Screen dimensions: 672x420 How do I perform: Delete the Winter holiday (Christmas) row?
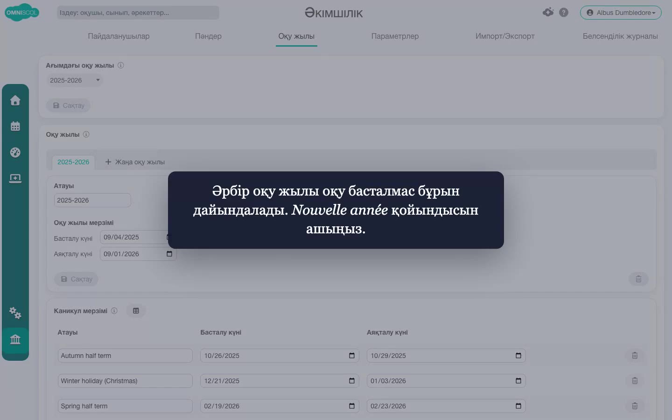(635, 381)
